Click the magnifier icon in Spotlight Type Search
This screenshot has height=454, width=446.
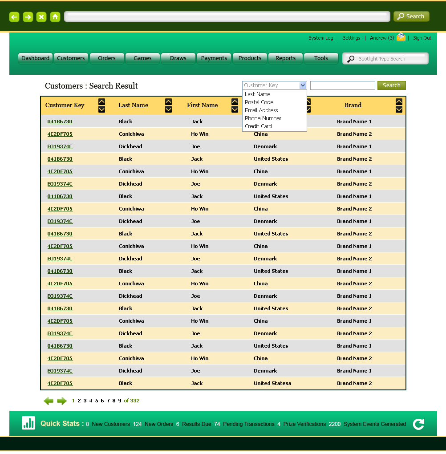coord(351,58)
